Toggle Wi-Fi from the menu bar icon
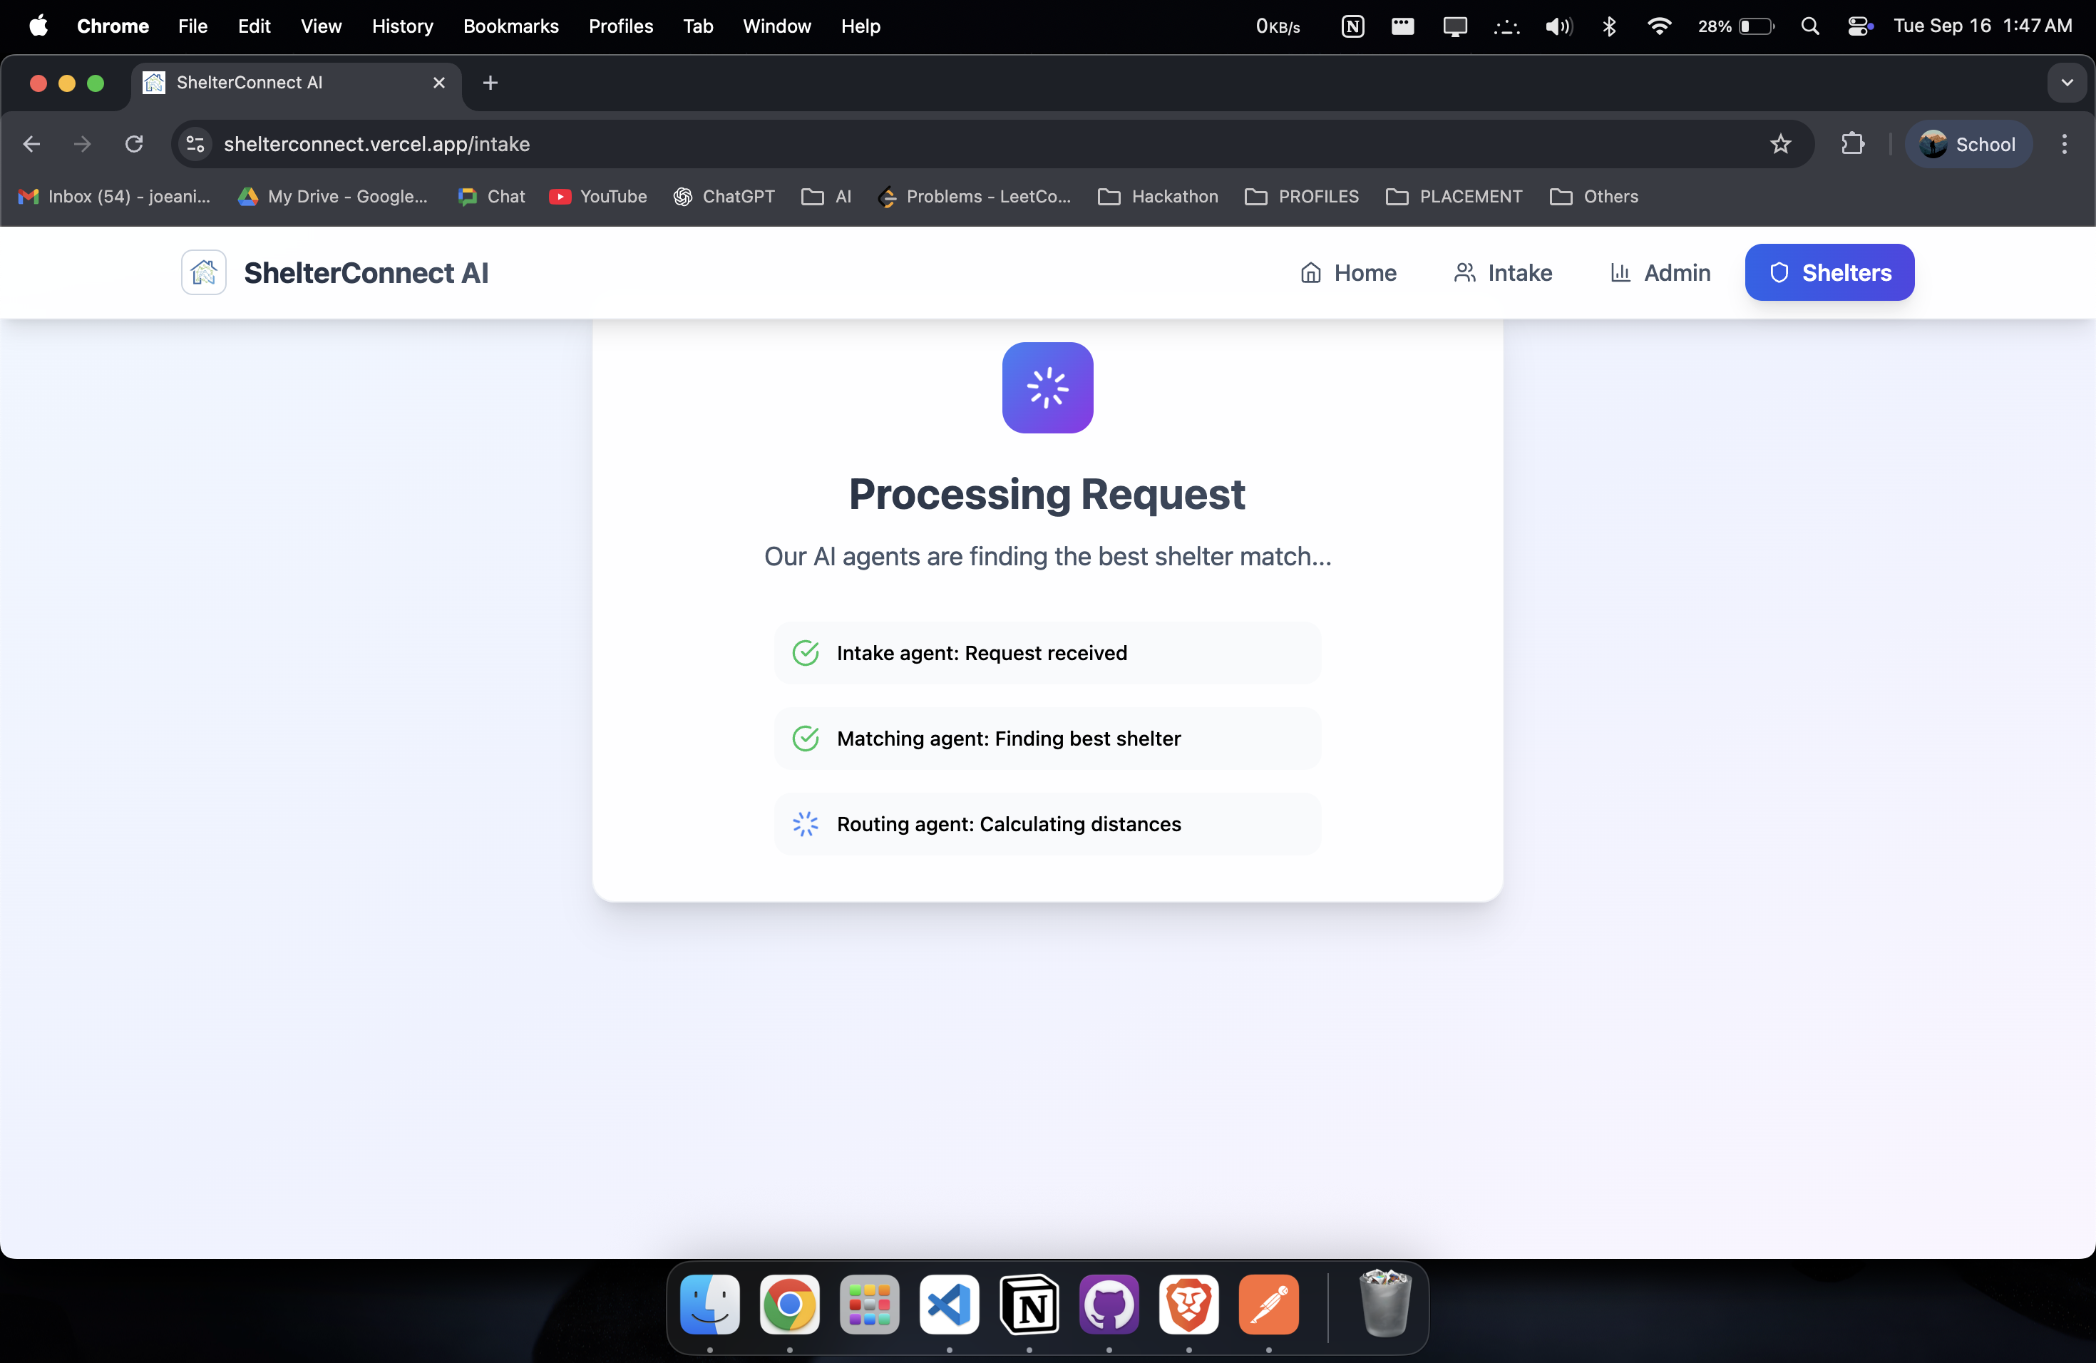 [1658, 26]
